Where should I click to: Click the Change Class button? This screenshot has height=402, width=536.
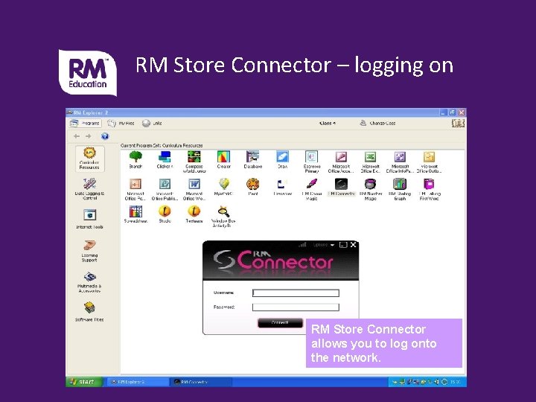click(x=377, y=123)
